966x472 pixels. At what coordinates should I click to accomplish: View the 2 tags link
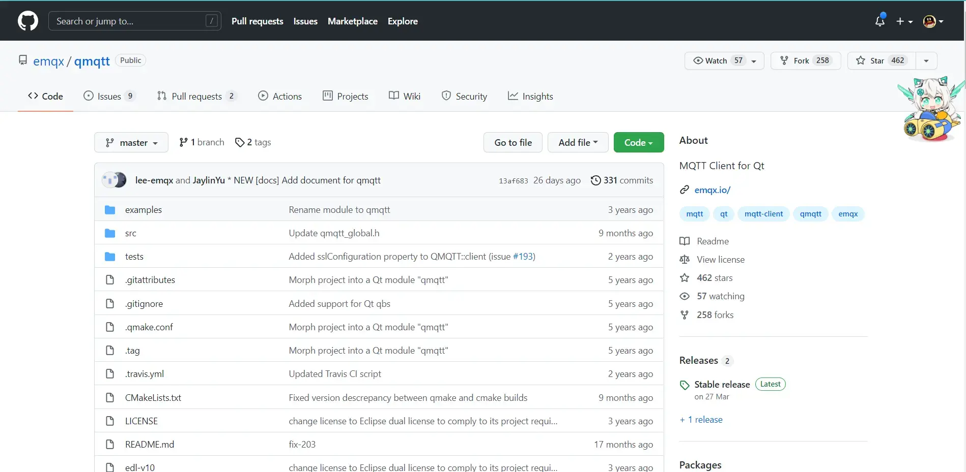pyautogui.click(x=253, y=142)
